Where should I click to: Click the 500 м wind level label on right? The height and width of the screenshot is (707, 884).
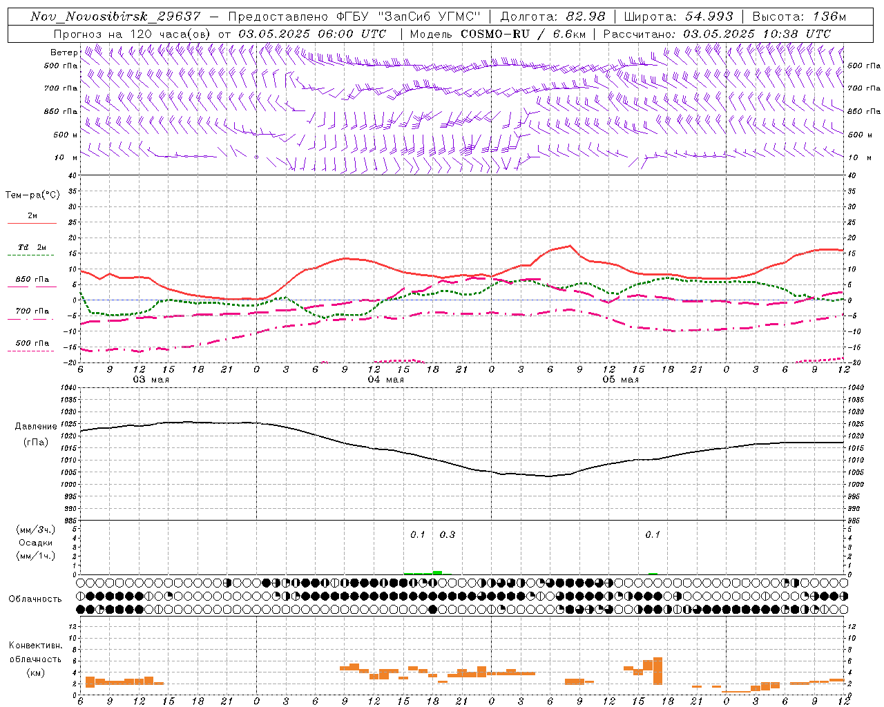click(x=859, y=135)
